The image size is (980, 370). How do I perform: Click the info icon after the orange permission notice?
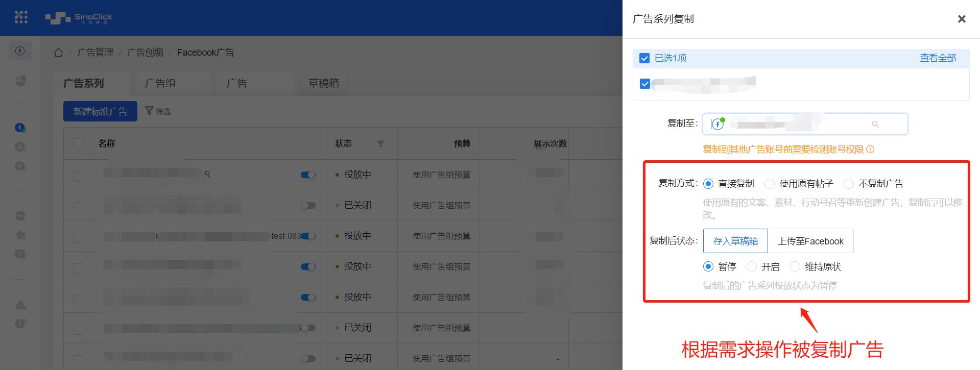(870, 150)
